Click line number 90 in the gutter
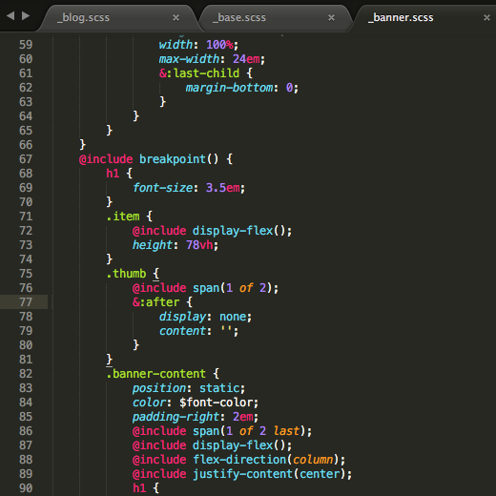 tap(26, 488)
